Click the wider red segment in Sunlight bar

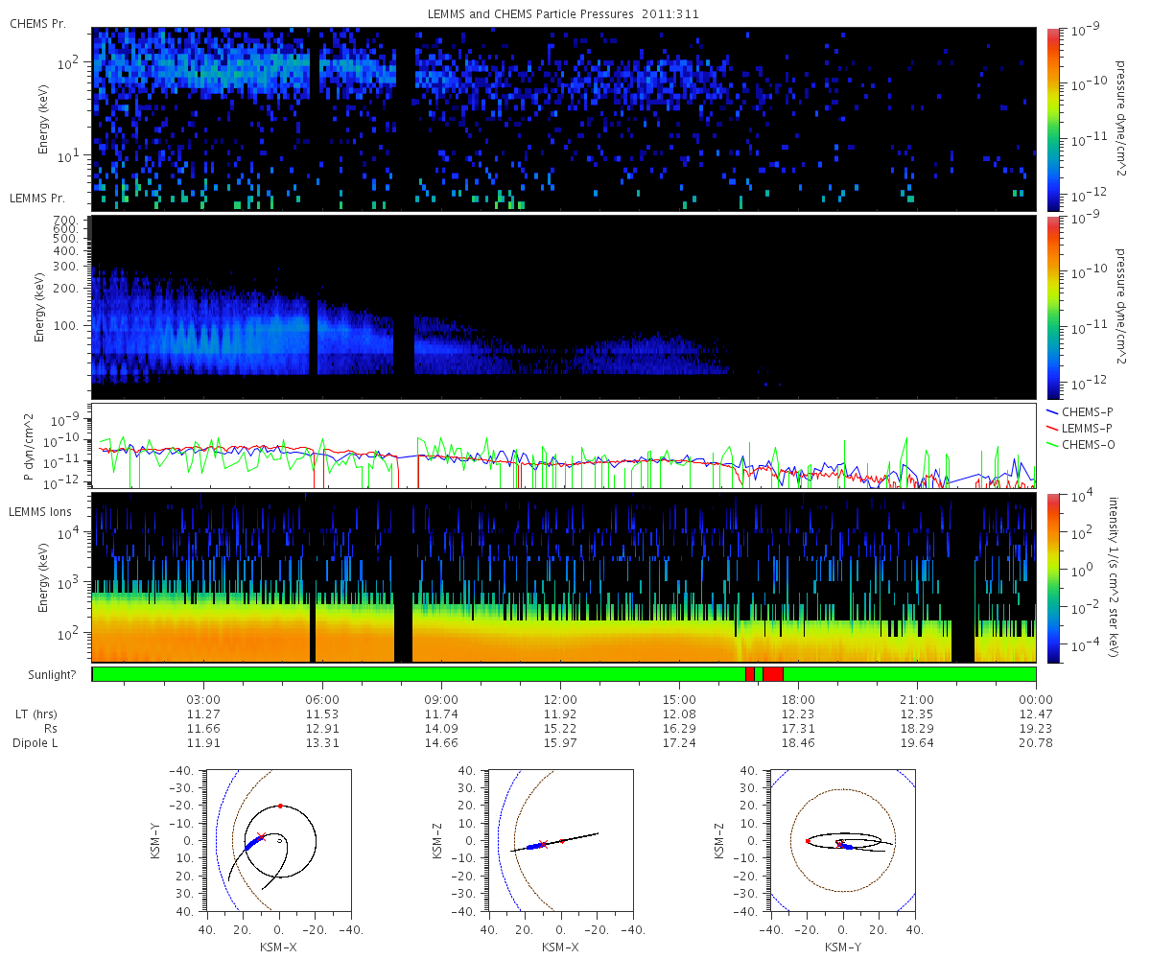coord(773,674)
